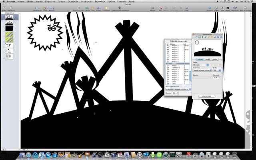The width and height of the screenshot is (256, 160).
Task: Open the Tabla inspector pane
Action: [x=212, y=37]
